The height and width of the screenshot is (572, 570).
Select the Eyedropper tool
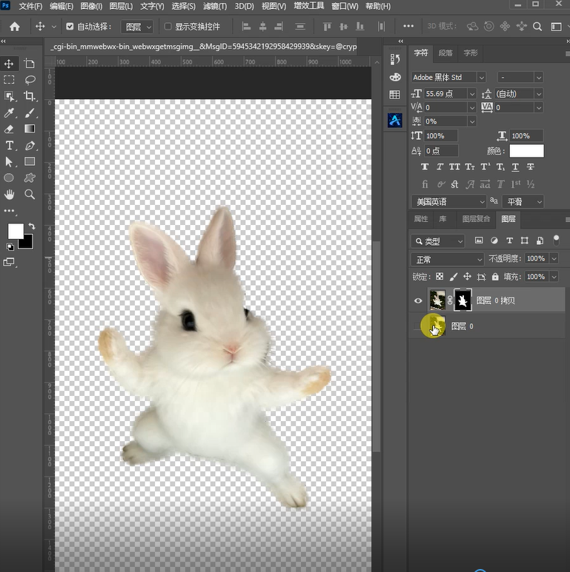[x=9, y=112]
